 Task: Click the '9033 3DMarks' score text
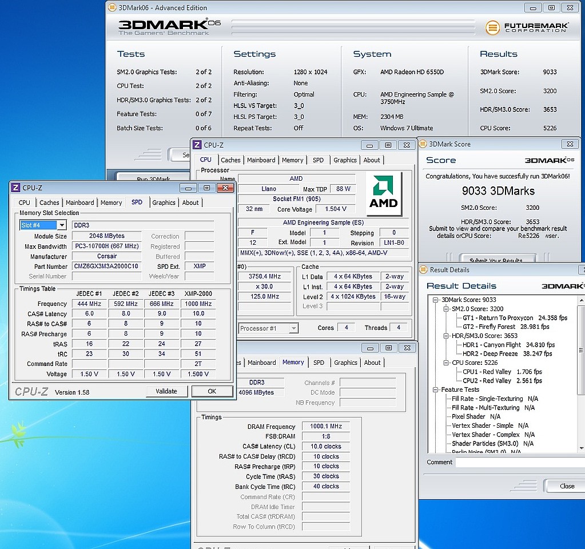pos(498,191)
